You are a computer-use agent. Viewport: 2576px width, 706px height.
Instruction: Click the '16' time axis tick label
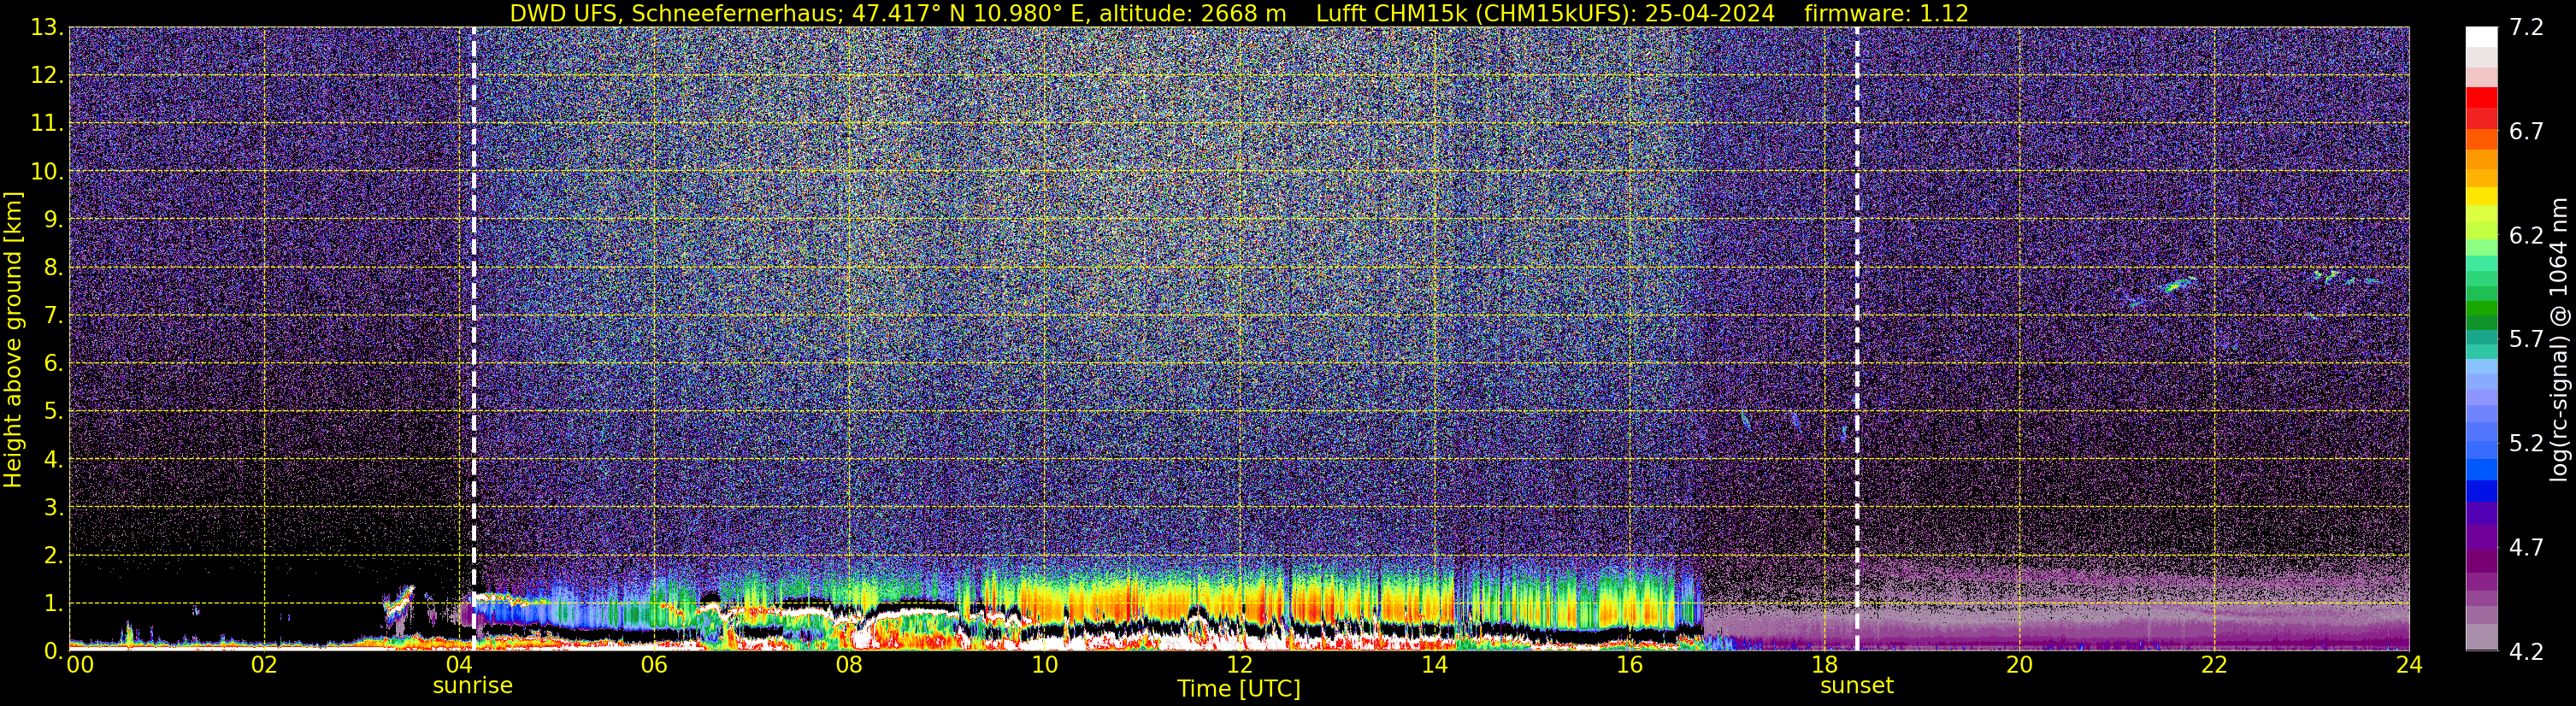coord(1629,665)
